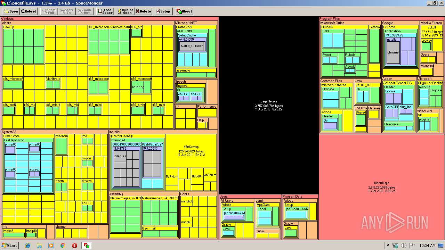Select the Skype.e file block

pyautogui.click(x=436, y=90)
